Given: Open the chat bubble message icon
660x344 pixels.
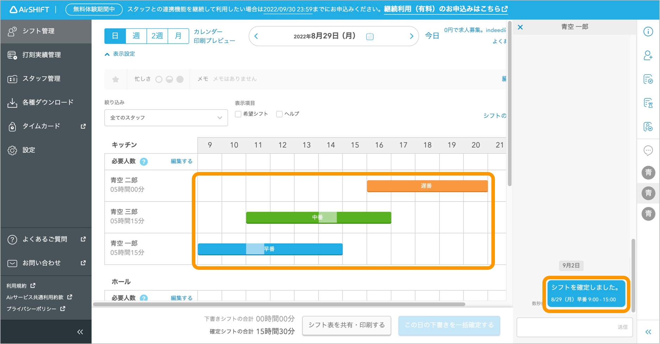Looking at the screenshot, I should [x=648, y=151].
